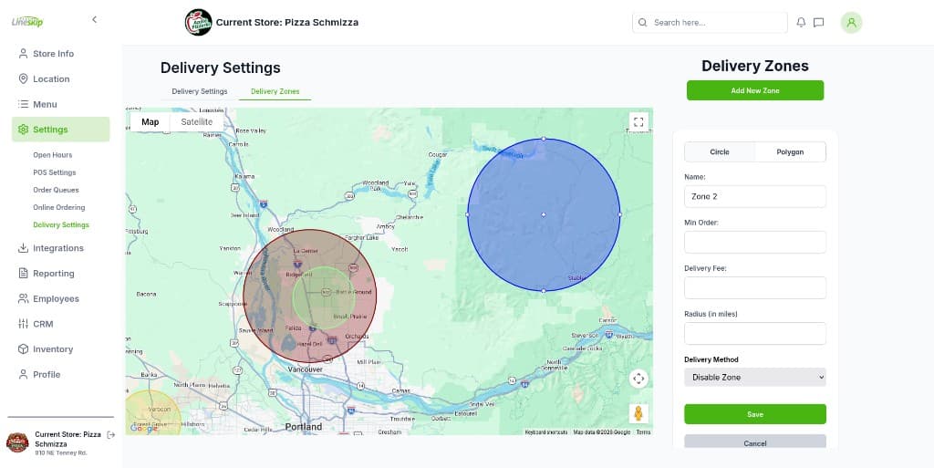Click the LineSkip logo
The image size is (934, 468).
click(27, 21)
